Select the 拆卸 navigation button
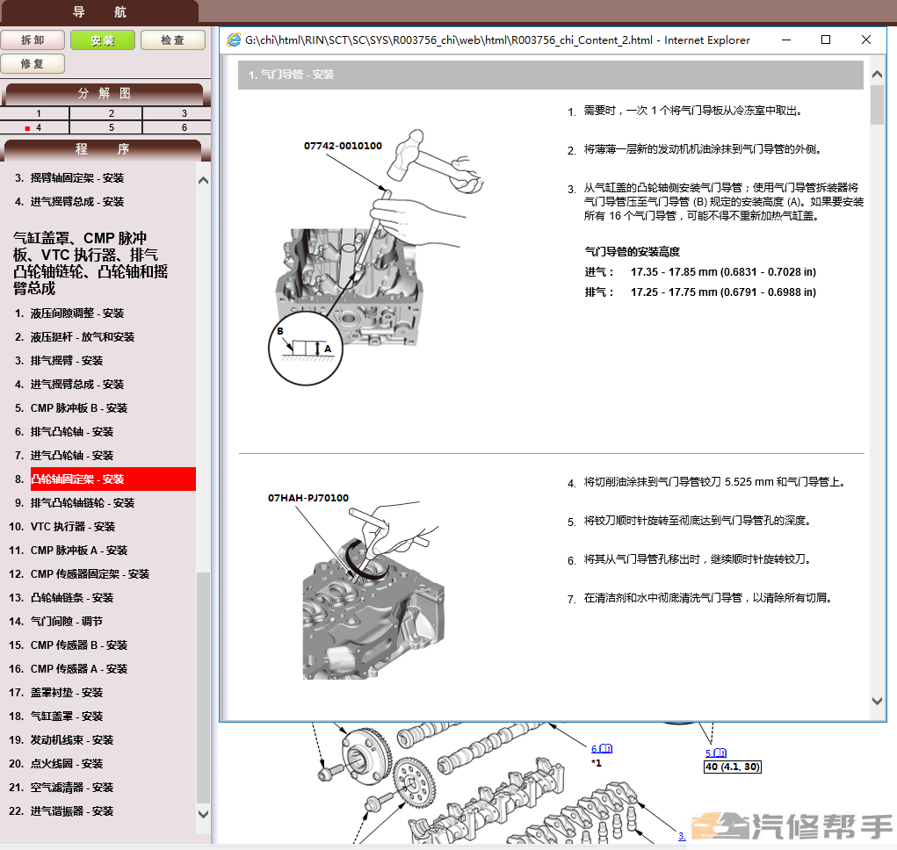This screenshot has width=897, height=850. coord(33,40)
